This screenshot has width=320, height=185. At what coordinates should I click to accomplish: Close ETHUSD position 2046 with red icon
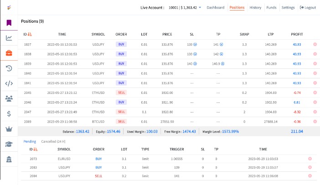click(x=315, y=102)
